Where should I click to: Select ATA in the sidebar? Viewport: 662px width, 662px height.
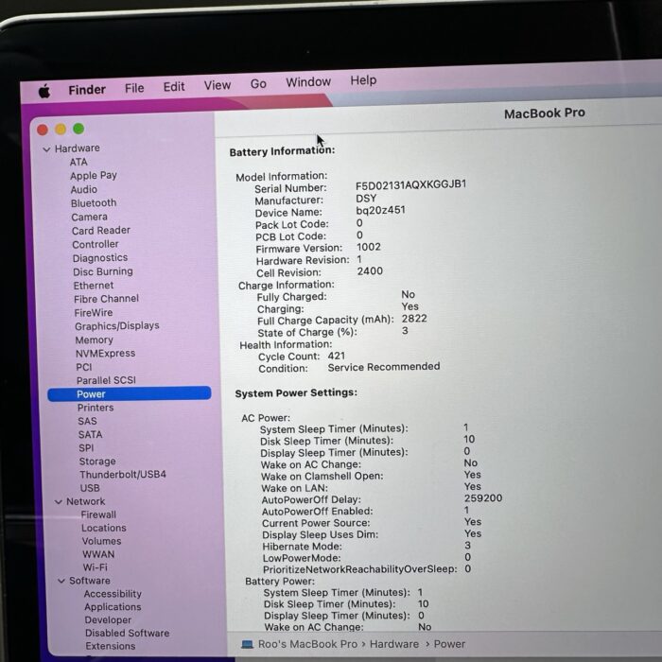click(x=78, y=162)
